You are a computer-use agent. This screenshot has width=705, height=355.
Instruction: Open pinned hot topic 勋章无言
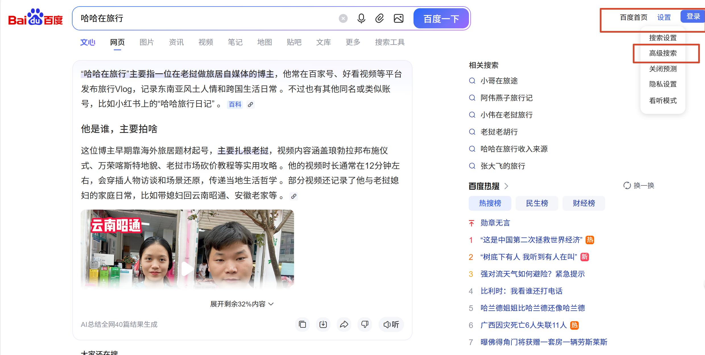pyautogui.click(x=495, y=223)
